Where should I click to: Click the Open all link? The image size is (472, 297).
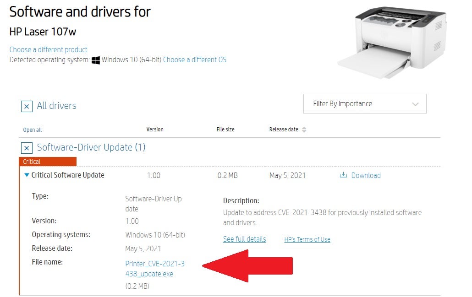pyautogui.click(x=33, y=130)
